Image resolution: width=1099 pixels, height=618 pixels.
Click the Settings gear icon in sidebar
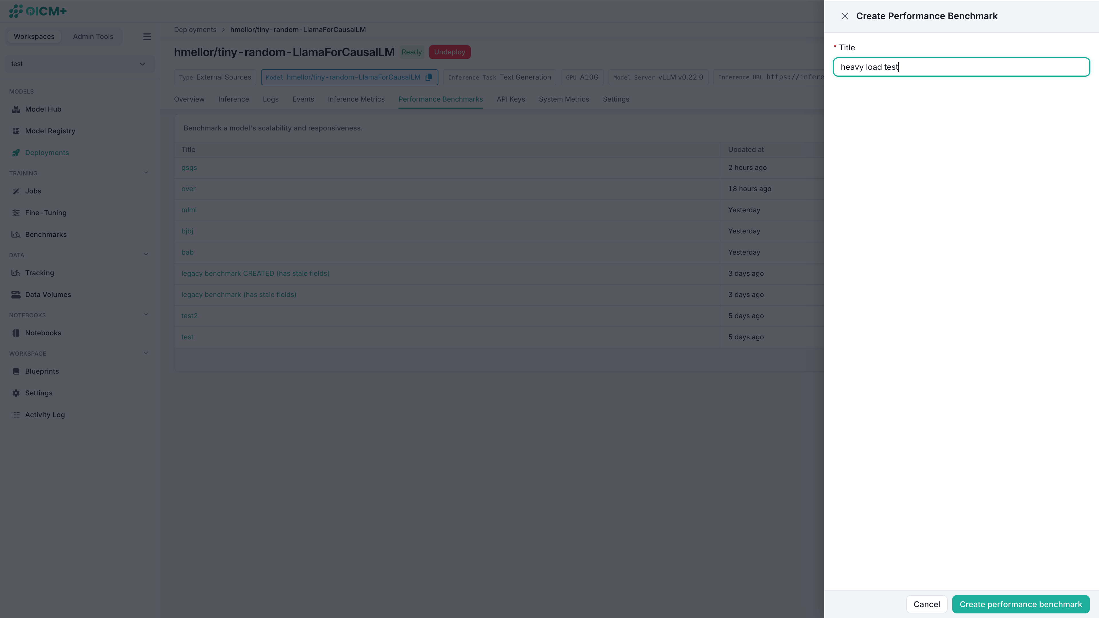click(16, 393)
